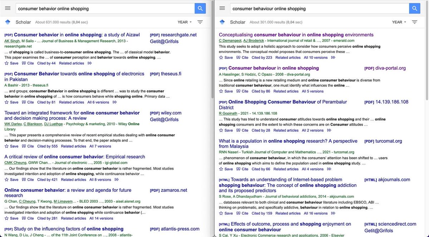429x237 pixels.
Task: Click Scholar logo icon in left window
Action: coord(8,22)
